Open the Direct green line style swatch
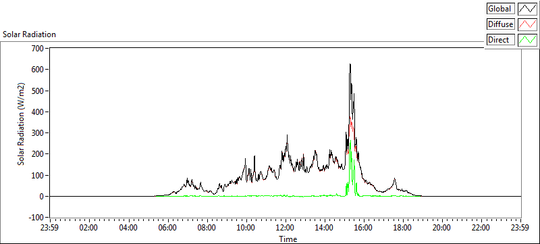Viewport: 540px width, 244px height. tap(528, 40)
